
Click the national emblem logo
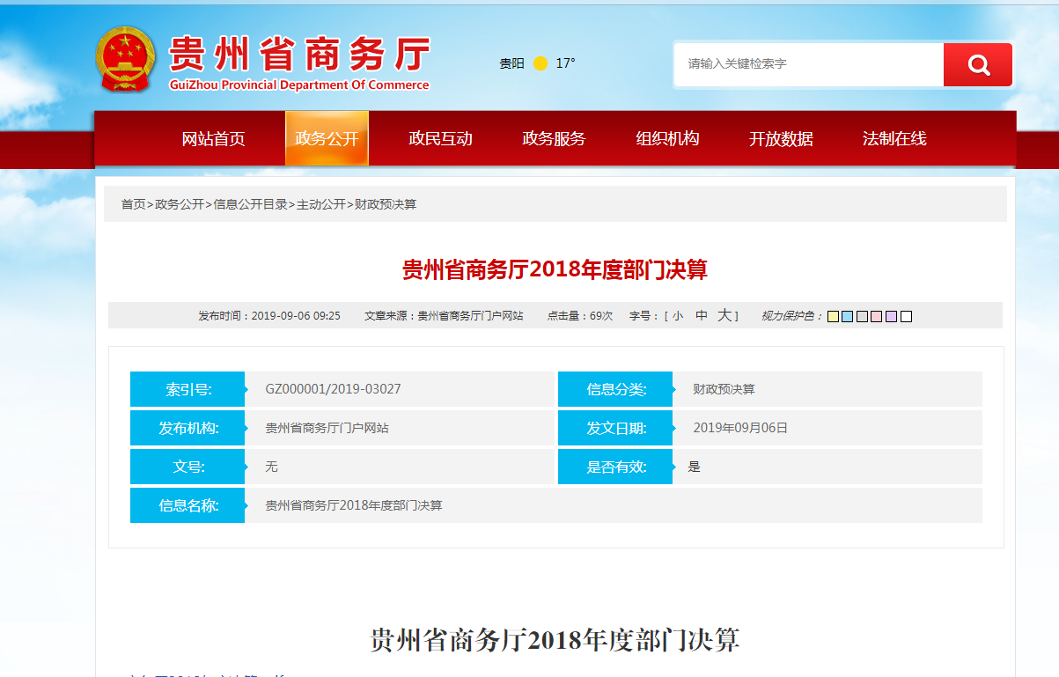pos(124,59)
